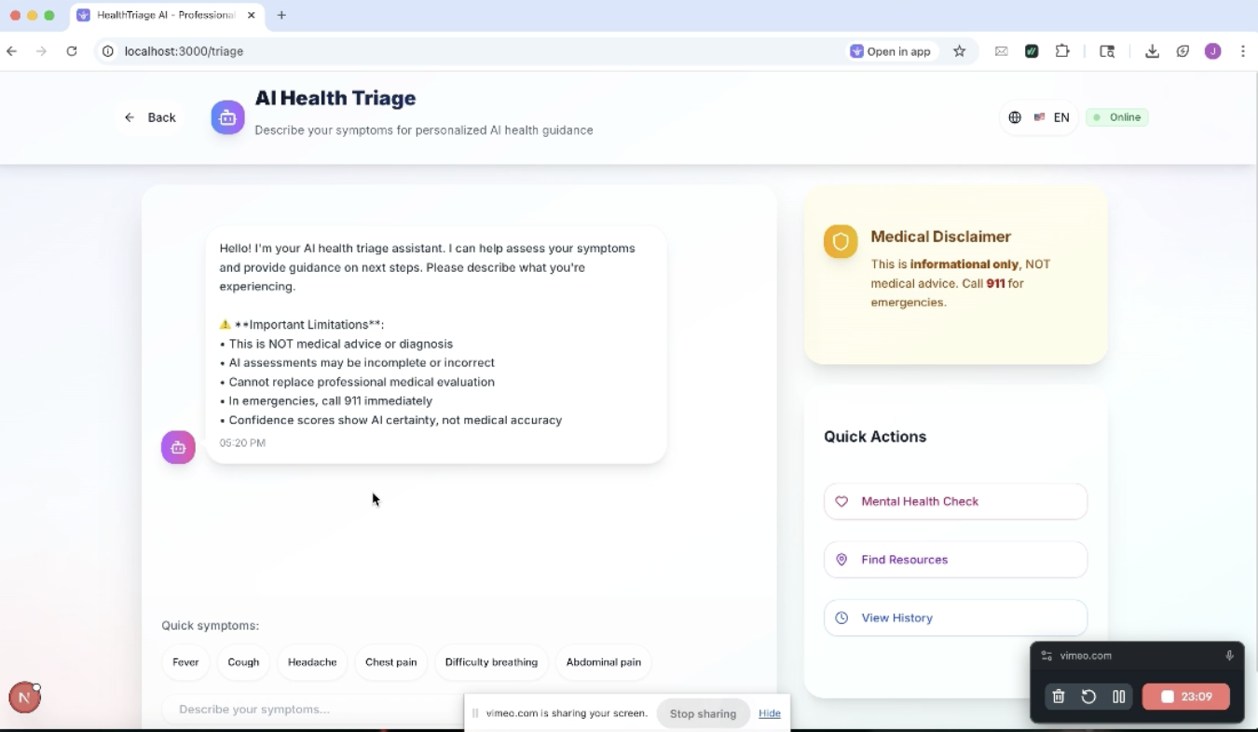Click the purple profile avatar J
Image resolution: width=1258 pixels, height=732 pixels.
tap(1212, 51)
